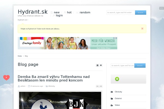Open the admin author link
The width and height of the screenshot is (164, 109).
[x=23, y=86]
